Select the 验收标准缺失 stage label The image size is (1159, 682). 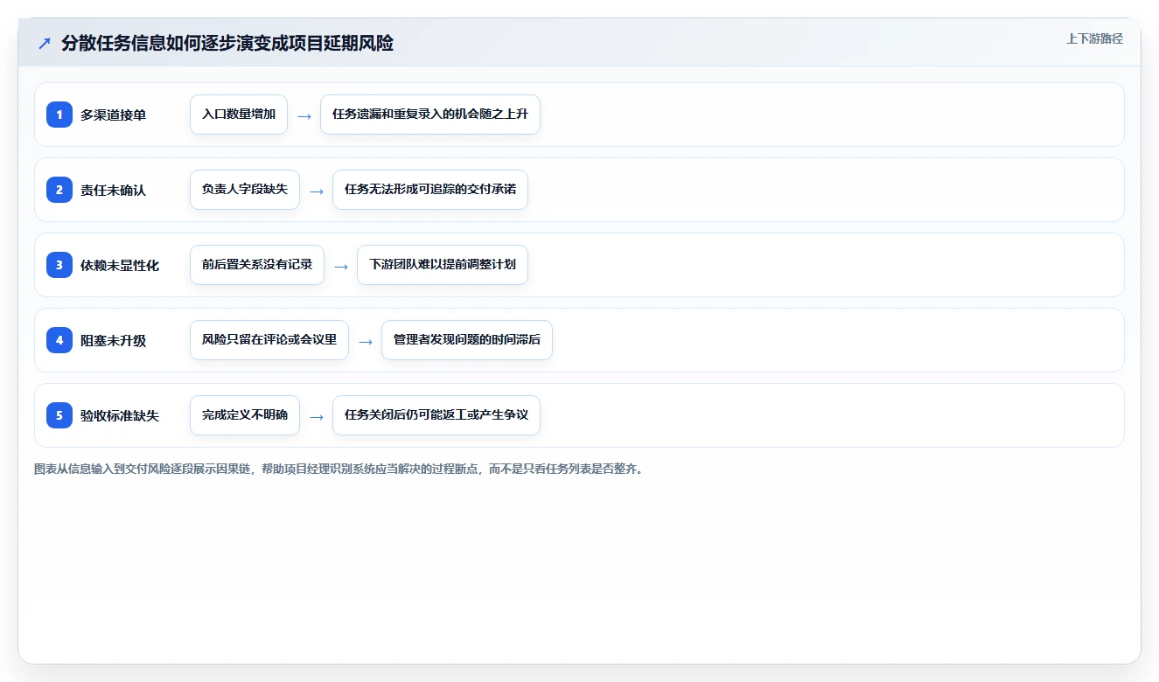coord(120,415)
